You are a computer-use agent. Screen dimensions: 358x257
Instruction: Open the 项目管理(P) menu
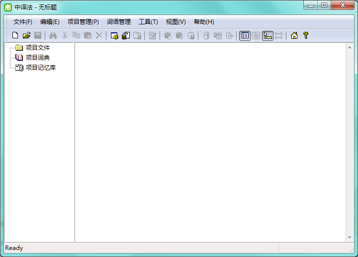83,22
